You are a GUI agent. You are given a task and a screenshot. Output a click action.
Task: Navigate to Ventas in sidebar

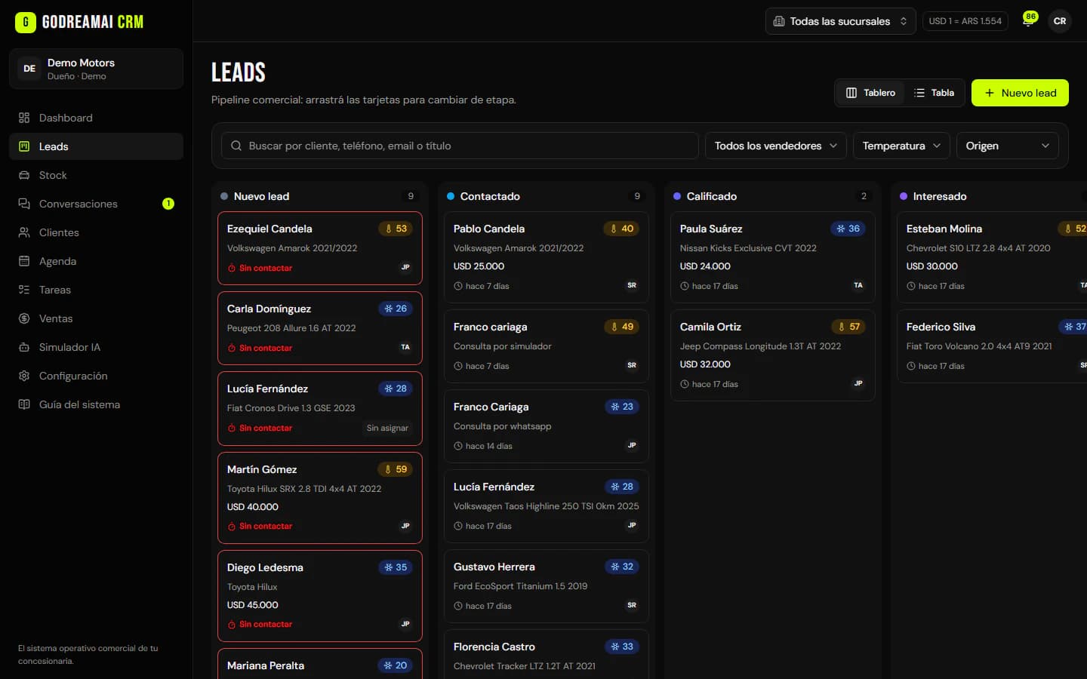tap(96, 318)
